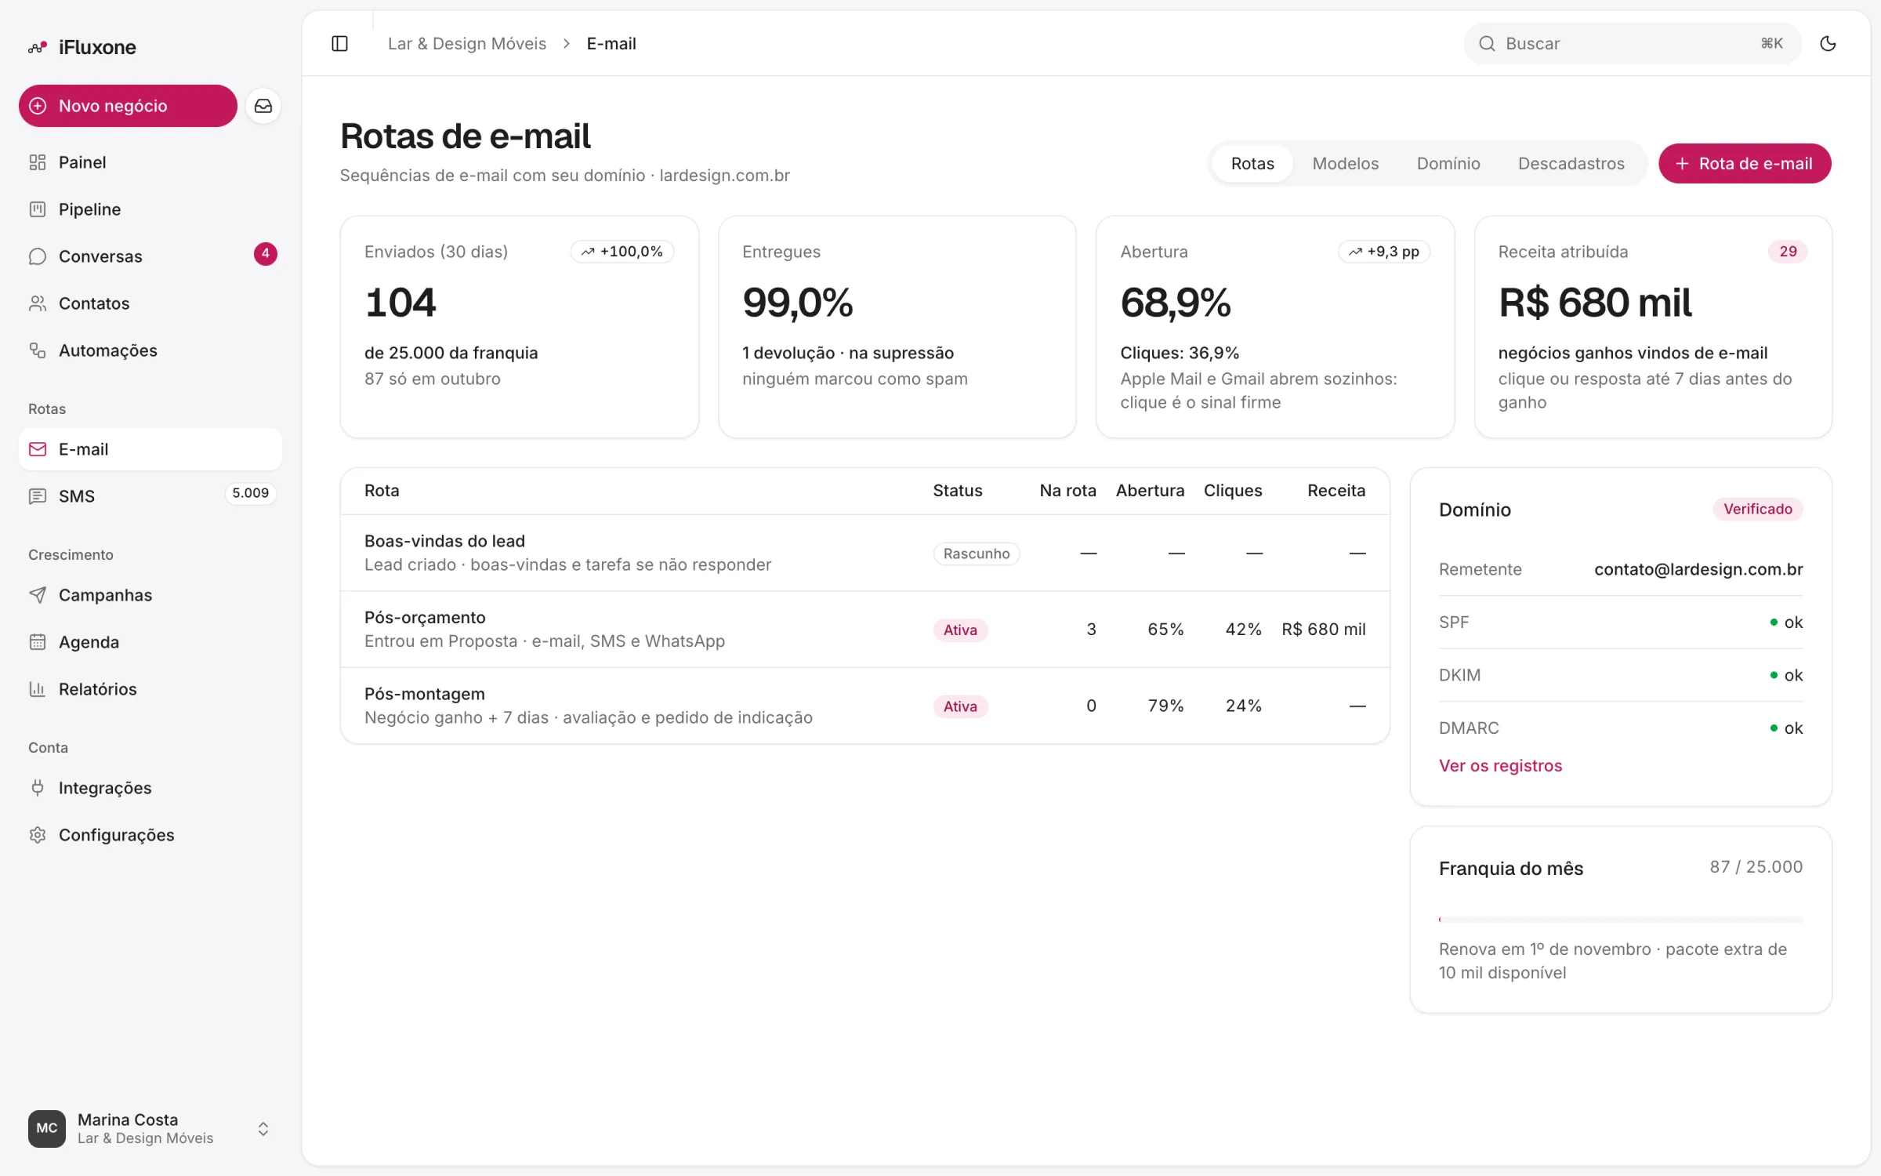
Task: Click the Pipeline board icon
Action: coord(38,209)
